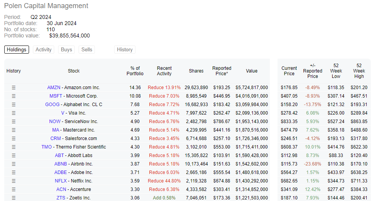The width and height of the screenshot is (372, 201).
Task: Open the TMO ticker link
Action: (x=46, y=147)
